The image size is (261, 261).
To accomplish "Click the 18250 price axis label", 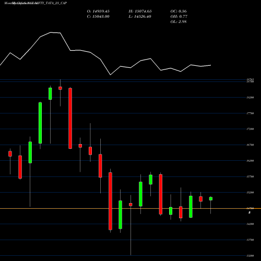I will [250, 98].
